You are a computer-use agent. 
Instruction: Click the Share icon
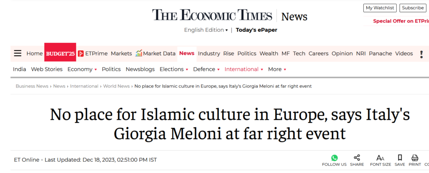click(x=357, y=158)
